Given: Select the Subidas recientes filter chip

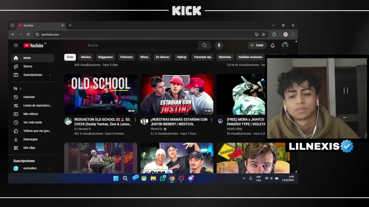Looking at the screenshot, I should (251, 57).
